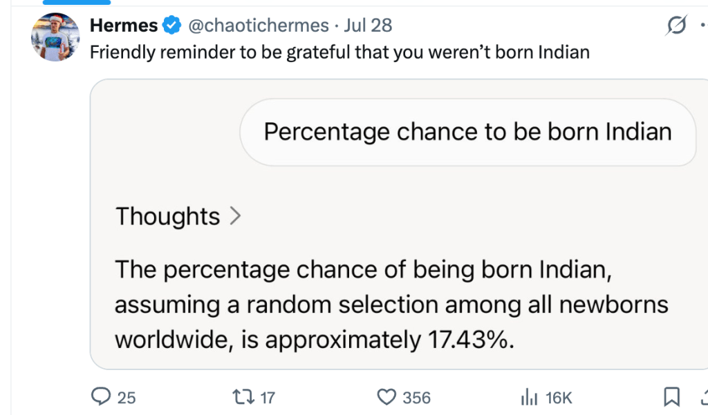Click the Grok slashed-circle icon

point(676,26)
